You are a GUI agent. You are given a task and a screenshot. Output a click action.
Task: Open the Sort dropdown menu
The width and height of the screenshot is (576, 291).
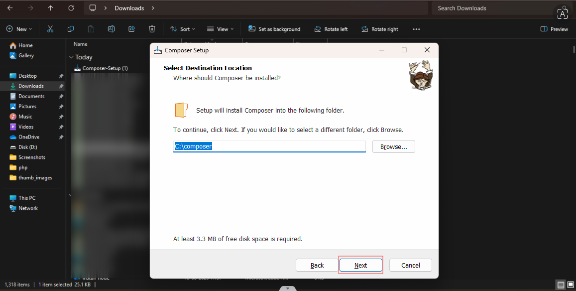(183, 29)
